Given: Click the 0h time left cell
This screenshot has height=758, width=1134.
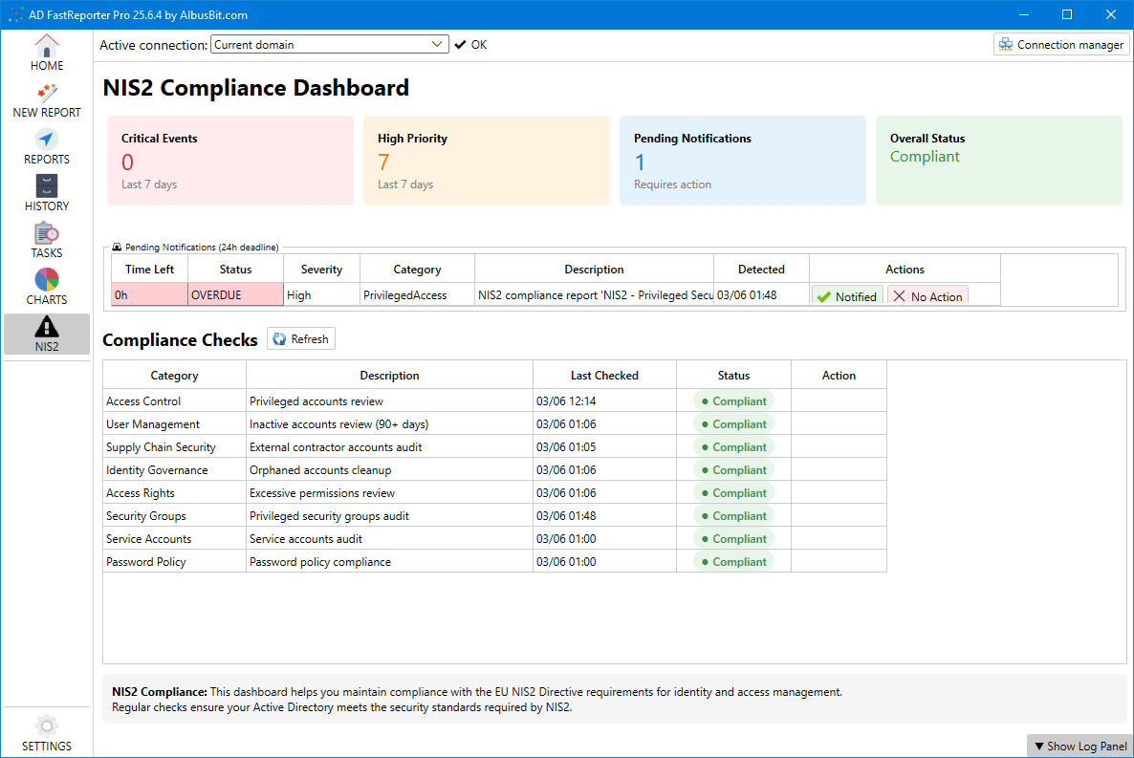Looking at the screenshot, I should tap(149, 294).
